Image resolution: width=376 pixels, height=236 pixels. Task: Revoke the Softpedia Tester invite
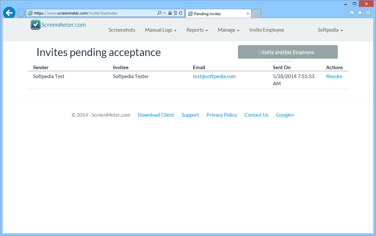pyautogui.click(x=334, y=76)
